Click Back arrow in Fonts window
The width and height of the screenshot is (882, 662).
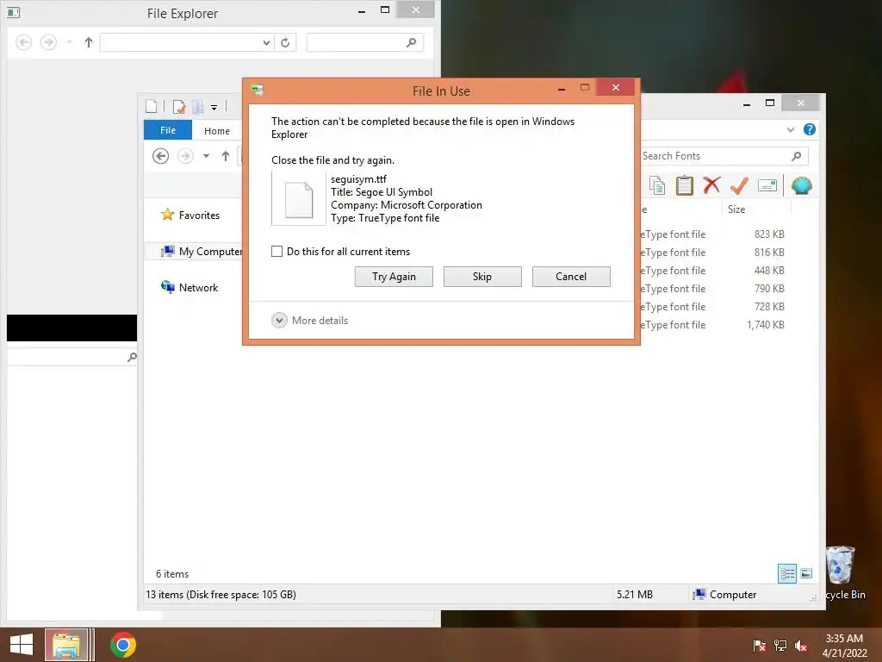pos(160,156)
